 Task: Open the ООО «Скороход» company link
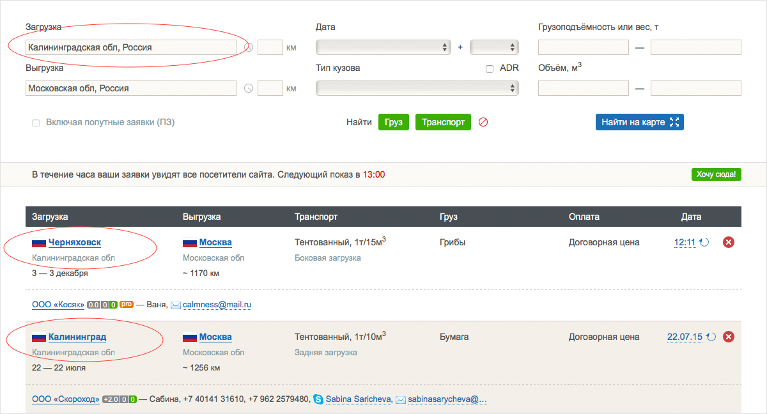pyautogui.click(x=66, y=399)
